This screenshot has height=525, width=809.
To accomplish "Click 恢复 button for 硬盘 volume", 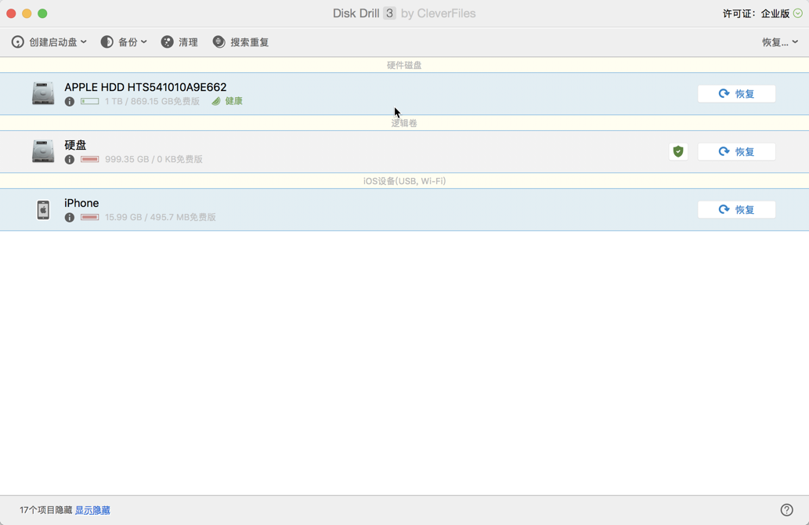I will coord(736,152).
